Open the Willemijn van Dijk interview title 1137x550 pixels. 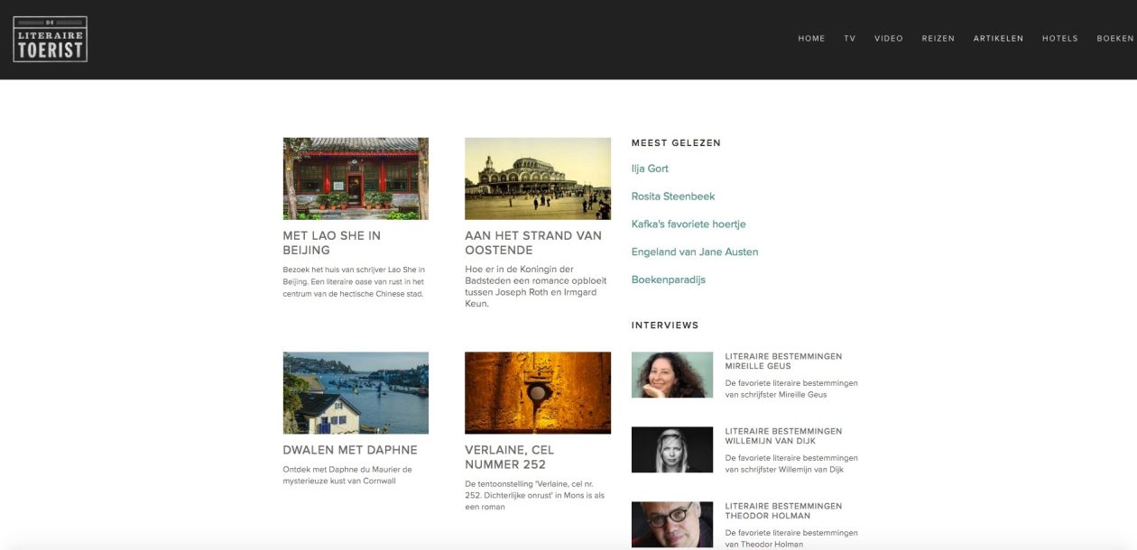(783, 436)
